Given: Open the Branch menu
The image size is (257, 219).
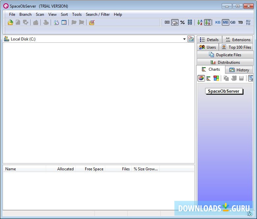Looking at the screenshot, I should point(25,14).
